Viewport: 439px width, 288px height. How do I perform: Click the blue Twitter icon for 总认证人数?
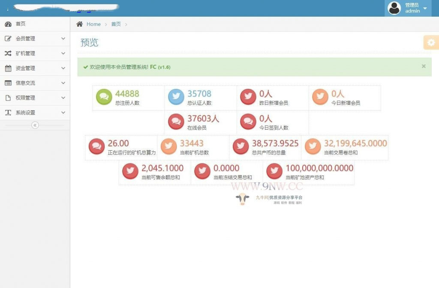point(176,97)
